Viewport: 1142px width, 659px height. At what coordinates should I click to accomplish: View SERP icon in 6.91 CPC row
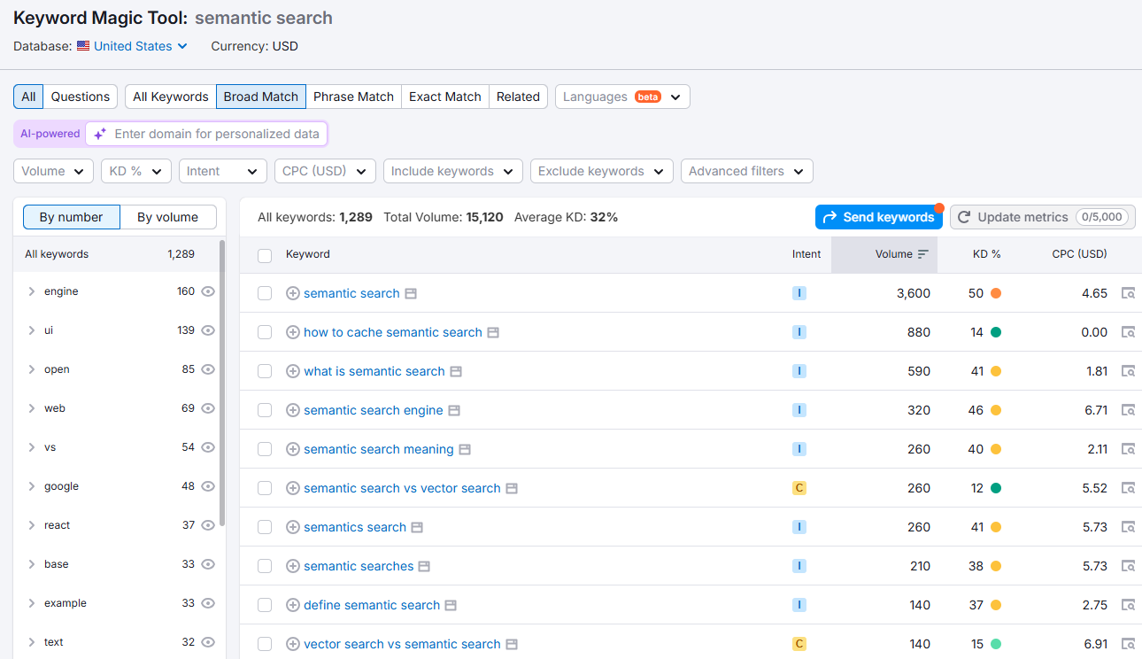[1128, 644]
